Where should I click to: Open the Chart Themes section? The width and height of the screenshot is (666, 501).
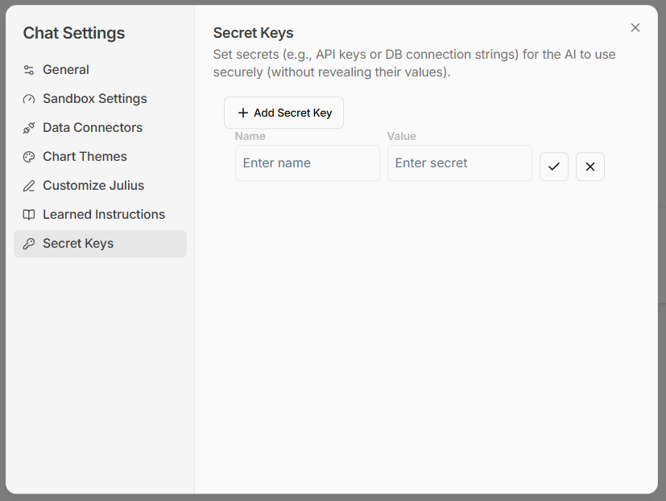pos(85,157)
